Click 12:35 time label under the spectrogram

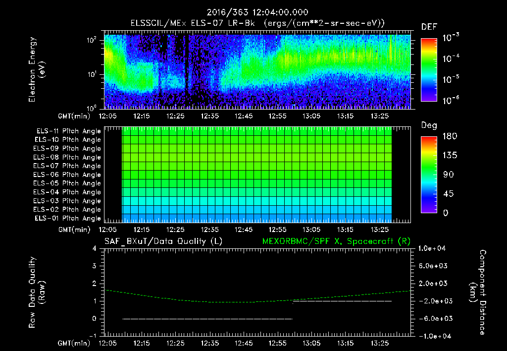pos(210,116)
